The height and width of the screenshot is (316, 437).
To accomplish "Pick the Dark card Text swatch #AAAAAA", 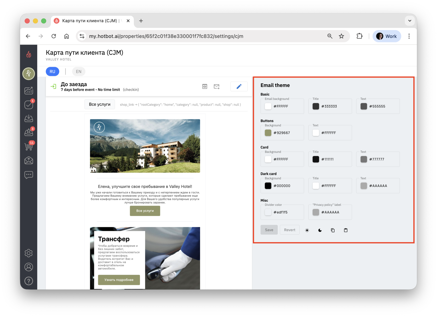I will (364, 186).
